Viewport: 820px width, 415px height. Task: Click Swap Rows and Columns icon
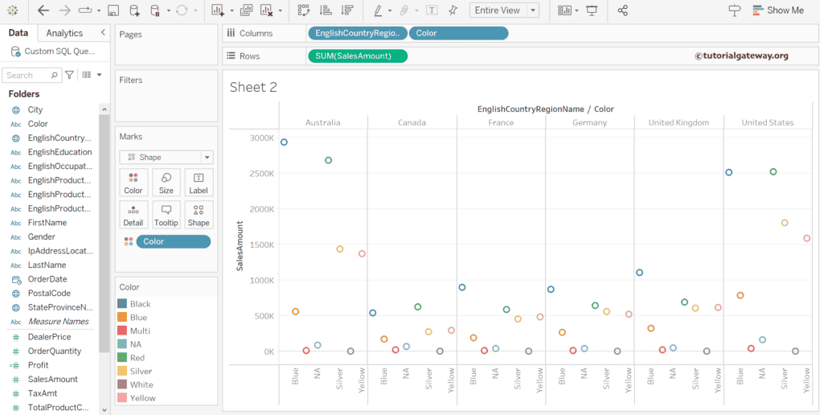point(303,10)
